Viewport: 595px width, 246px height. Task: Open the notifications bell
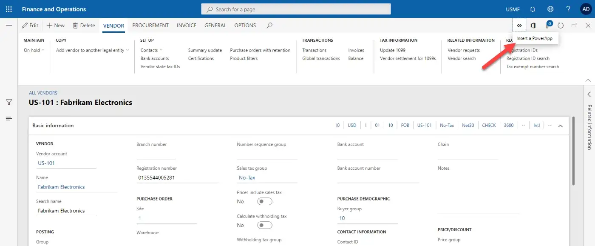point(533,9)
